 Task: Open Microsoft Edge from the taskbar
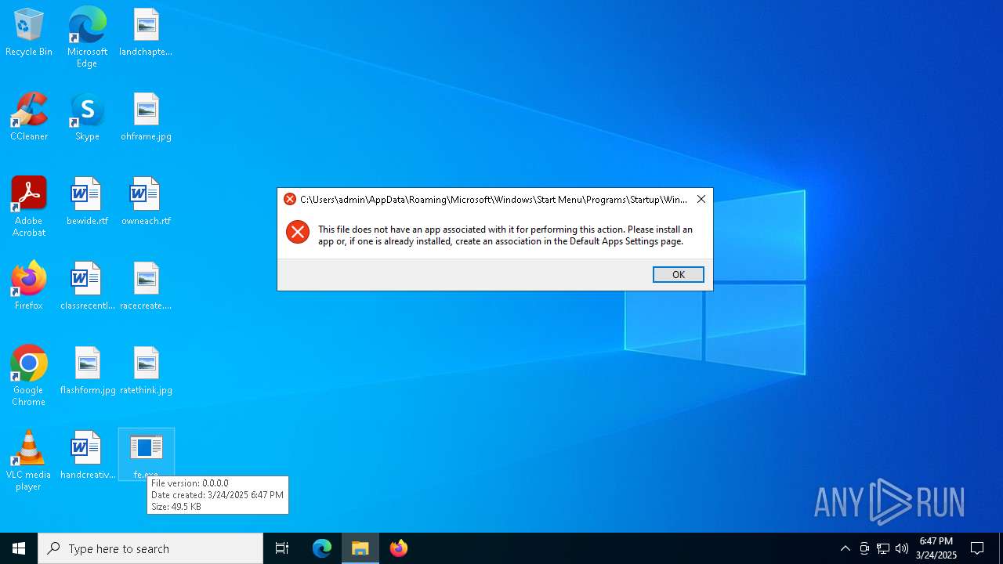pos(322,548)
